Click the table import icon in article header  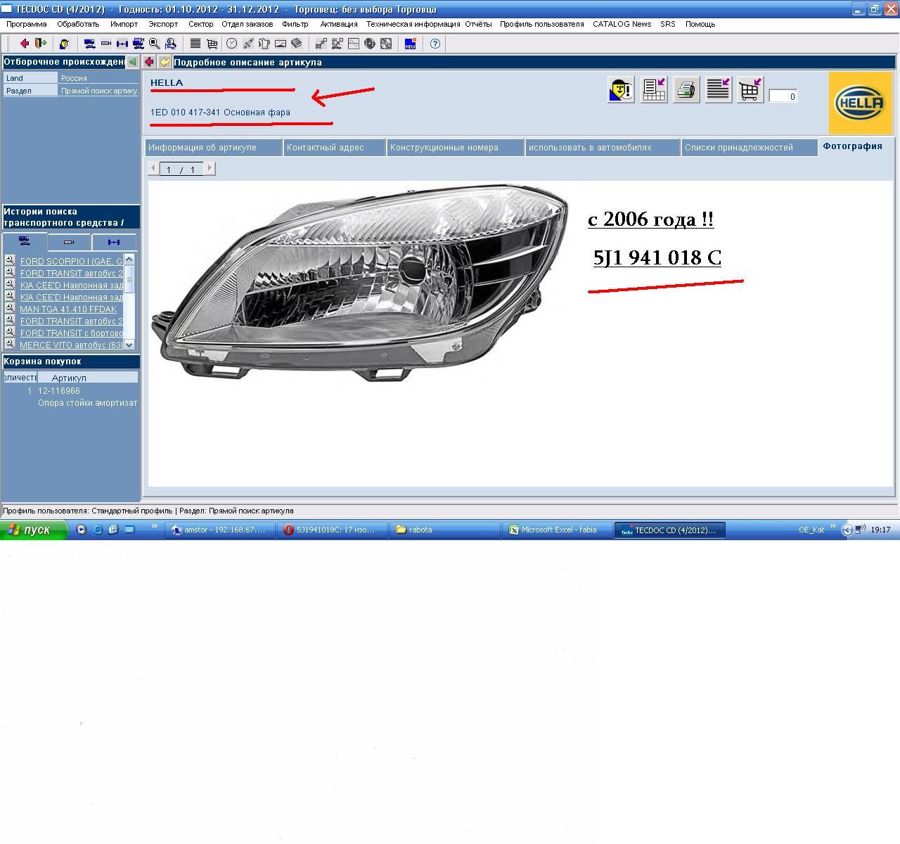[x=654, y=89]
